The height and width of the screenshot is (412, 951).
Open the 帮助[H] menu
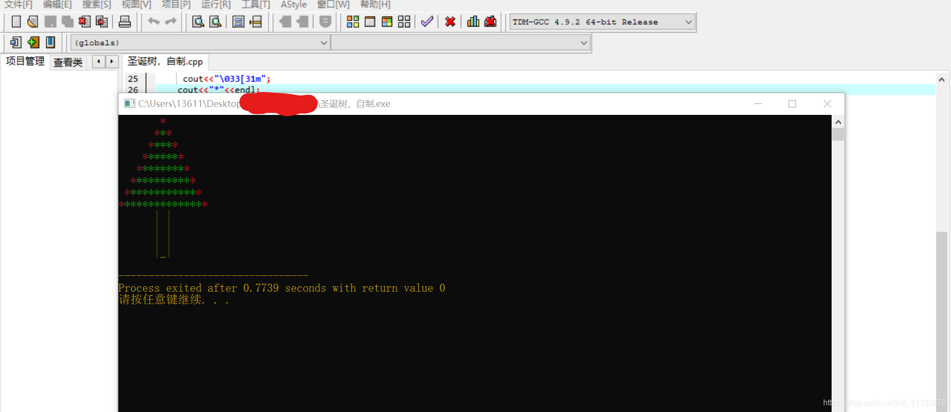375,4
